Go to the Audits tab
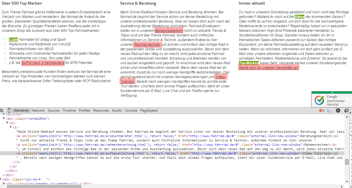This screenshot has height=188, width=352. pos(117,110)
